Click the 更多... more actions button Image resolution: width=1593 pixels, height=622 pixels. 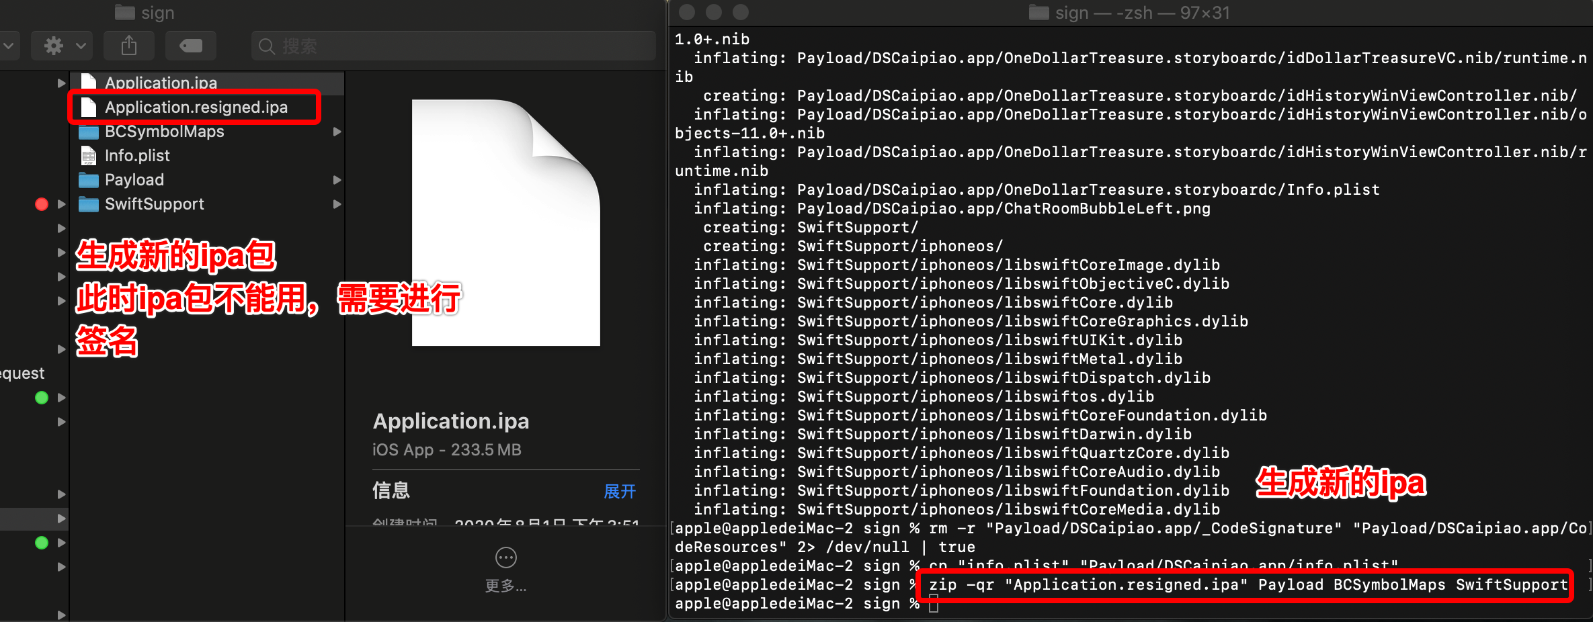(505, 570)
